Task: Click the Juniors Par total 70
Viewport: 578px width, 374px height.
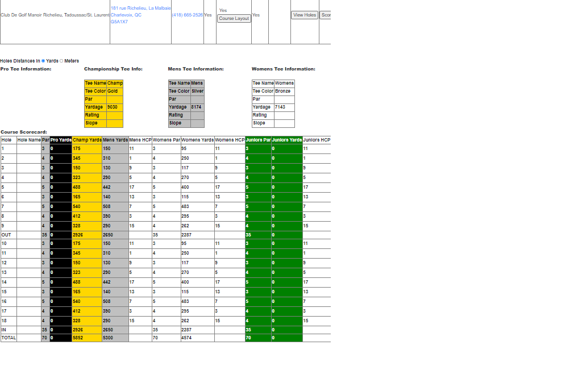Action: point(248,338)
